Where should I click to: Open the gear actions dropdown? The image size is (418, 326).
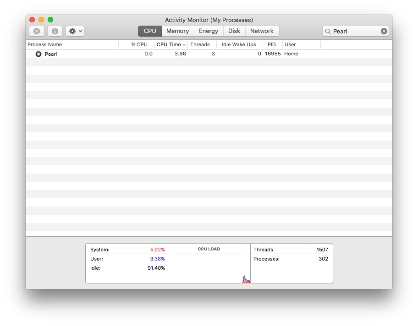(x=75, y=31)
